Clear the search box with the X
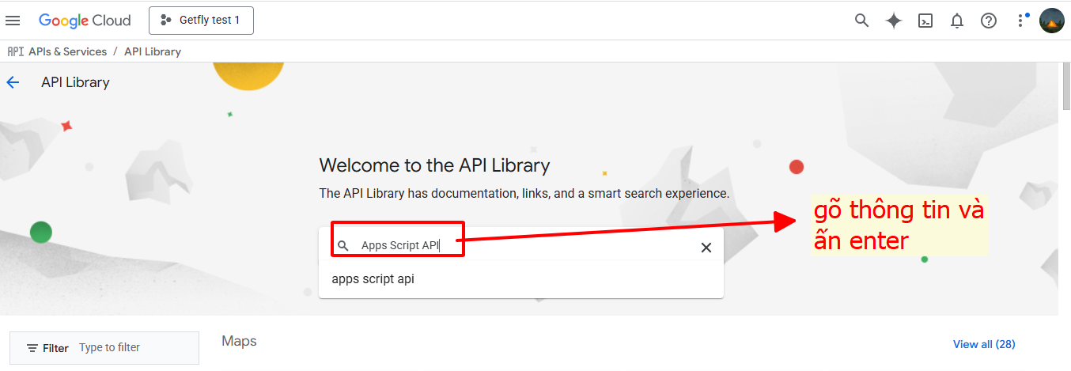 706,248
